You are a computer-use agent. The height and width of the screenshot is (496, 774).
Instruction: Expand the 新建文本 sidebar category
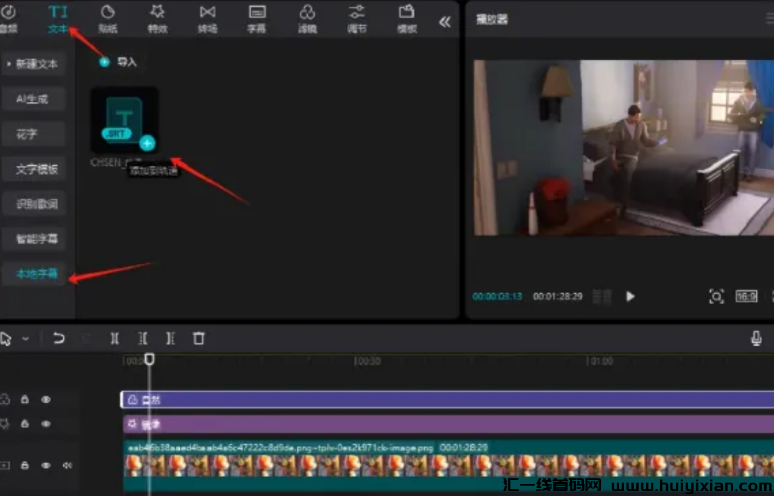coord(34,64)
